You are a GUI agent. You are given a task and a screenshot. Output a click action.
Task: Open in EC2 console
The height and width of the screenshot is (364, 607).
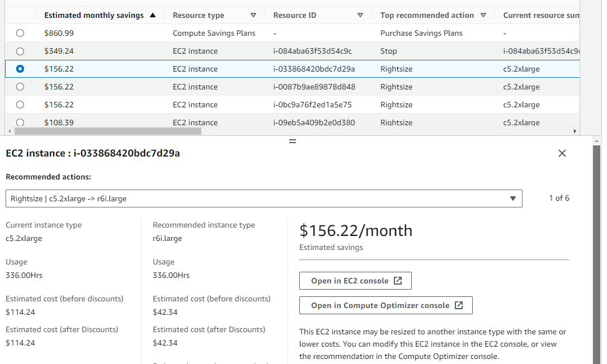click(355, 280)
